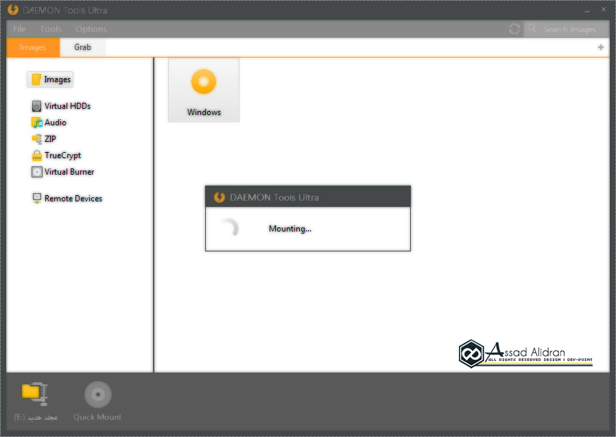Click the Audio music note icon
The image size is (616, 437).
click(x=36, y=123)
